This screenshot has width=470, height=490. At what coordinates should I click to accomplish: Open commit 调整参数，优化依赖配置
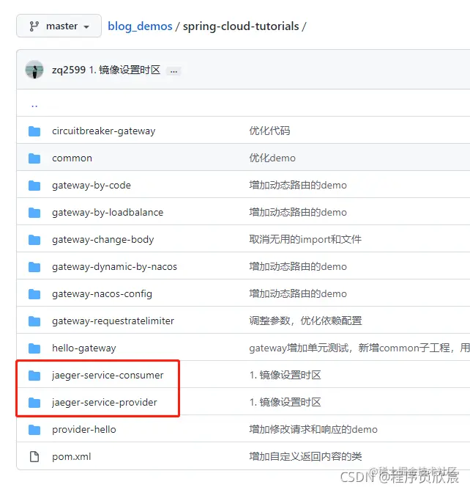click(305, 321)
